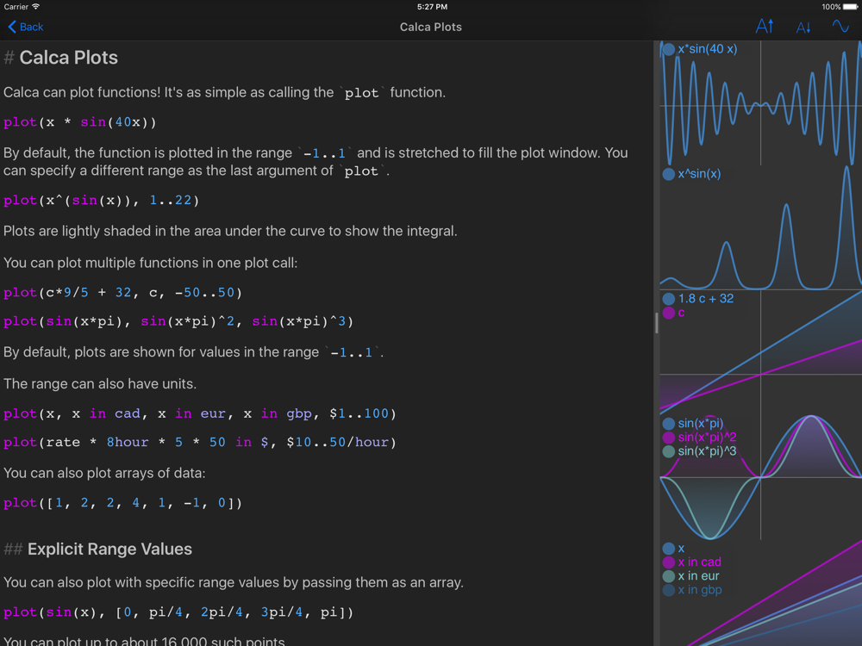Tap the increase font size icon
Image resolution: width=862 pixels, height=646 pixels.
pyautogui.click(x=764, y=27)
